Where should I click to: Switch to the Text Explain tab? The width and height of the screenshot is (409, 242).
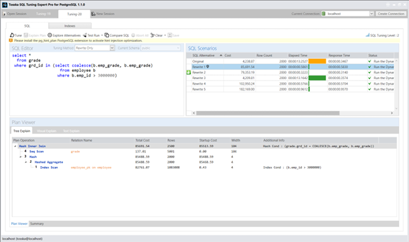(71, 131)
